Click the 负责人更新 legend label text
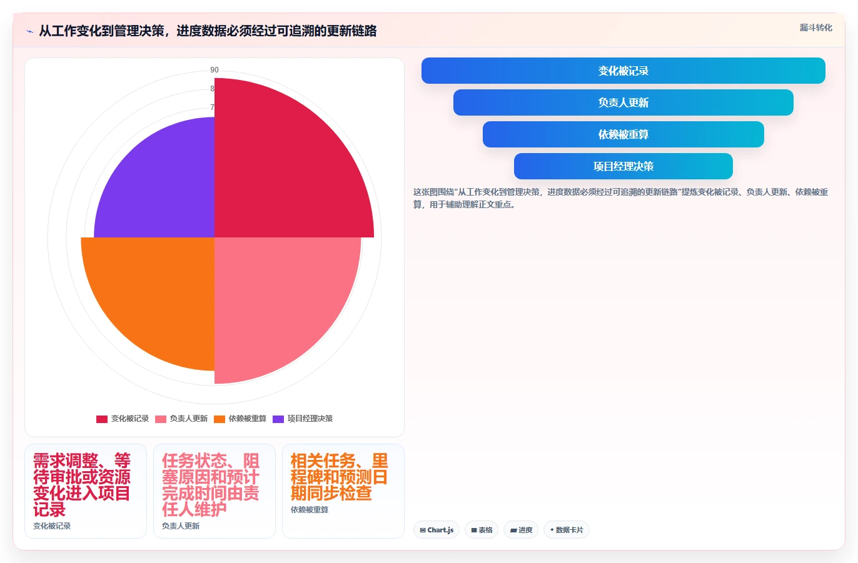The height and width of the screenshot is (563, 858). [189, 419]
